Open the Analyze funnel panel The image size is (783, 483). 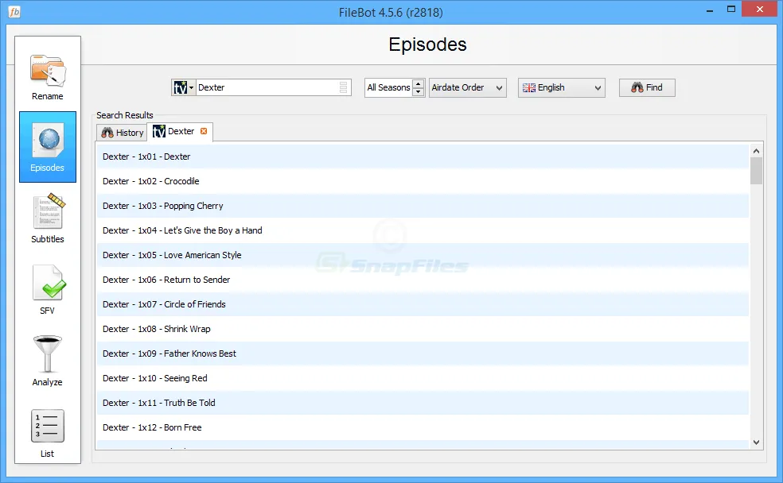pos(48,361)
